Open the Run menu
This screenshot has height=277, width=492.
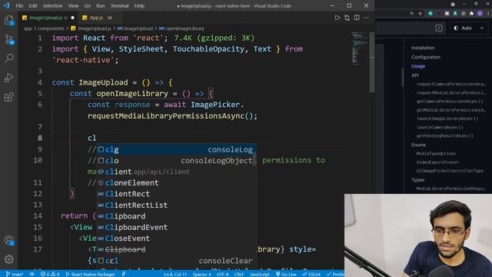pyautogui.click(x=101, y=5)
